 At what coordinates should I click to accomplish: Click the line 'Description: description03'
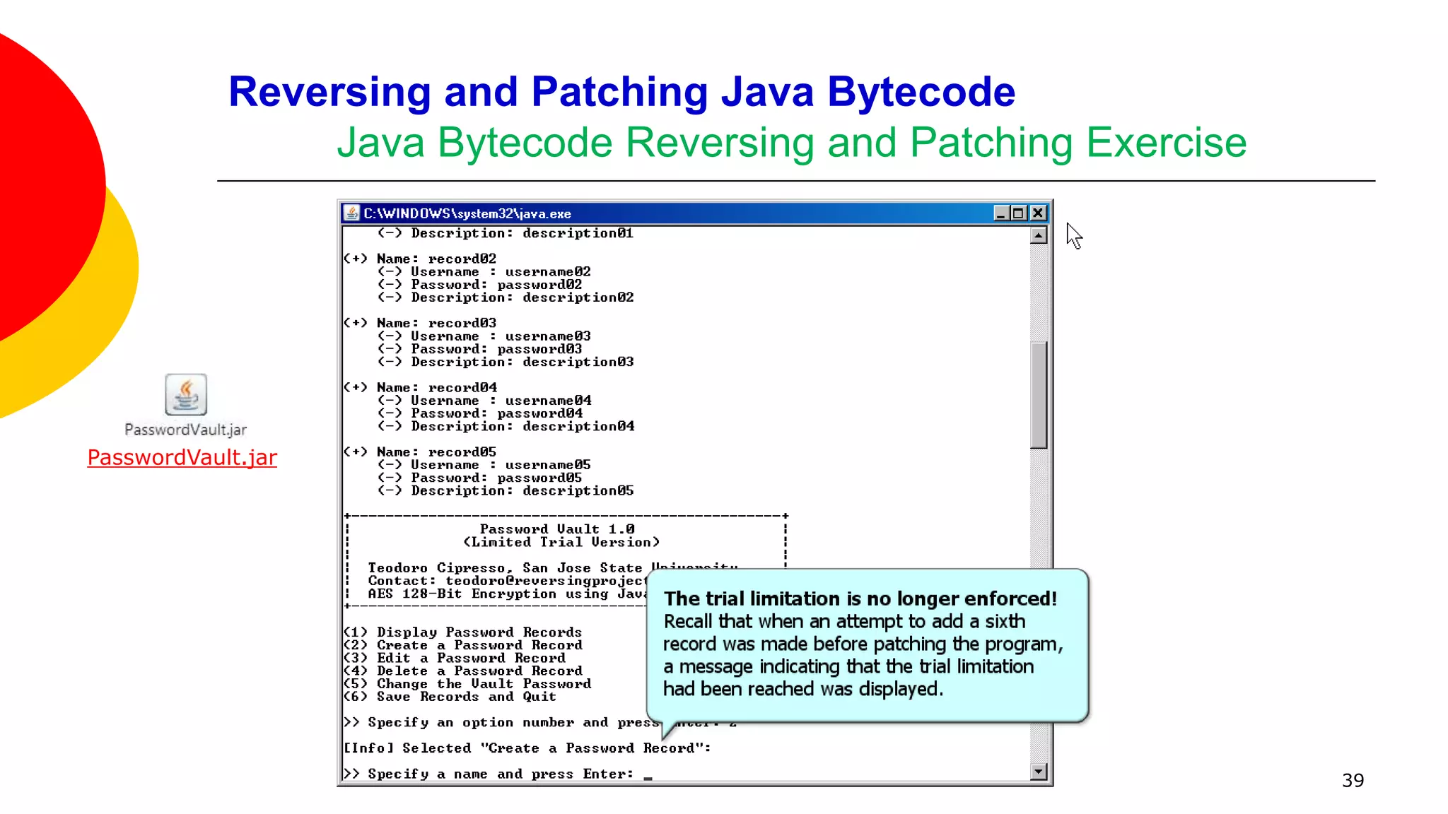pyautogui.click(x=506, y=362)
